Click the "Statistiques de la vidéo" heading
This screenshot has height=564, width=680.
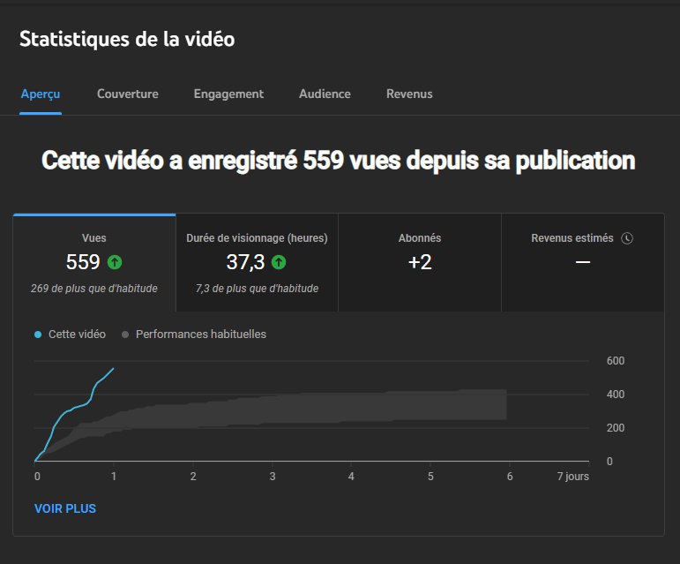127,40
